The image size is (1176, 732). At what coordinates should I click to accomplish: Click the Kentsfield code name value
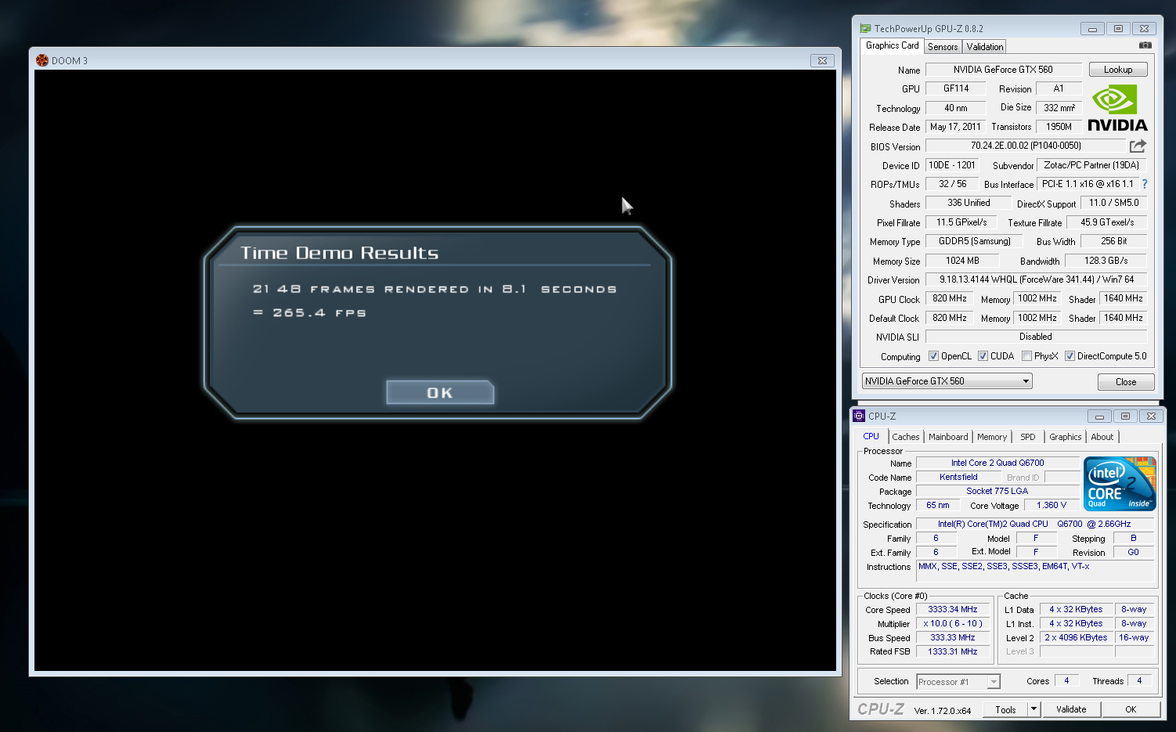point(958,477)
